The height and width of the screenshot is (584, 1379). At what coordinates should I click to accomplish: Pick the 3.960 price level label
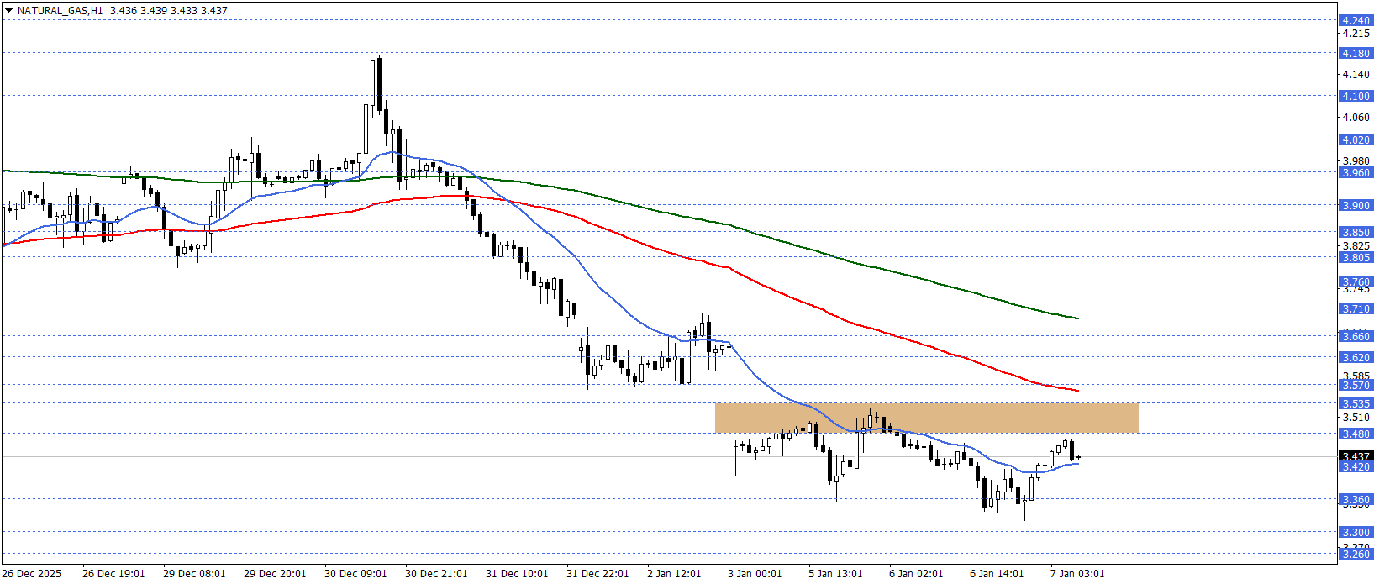pos(1355,172)
